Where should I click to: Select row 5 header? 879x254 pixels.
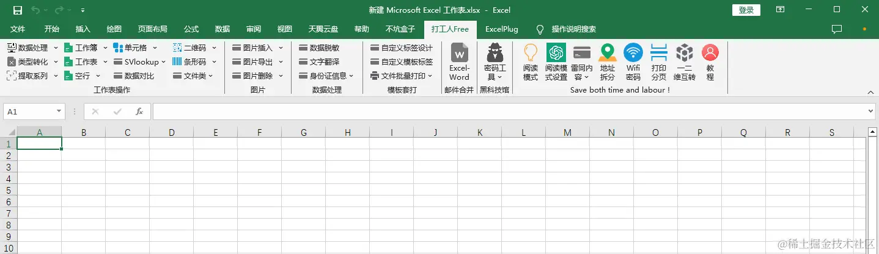(x=9, y=190)
